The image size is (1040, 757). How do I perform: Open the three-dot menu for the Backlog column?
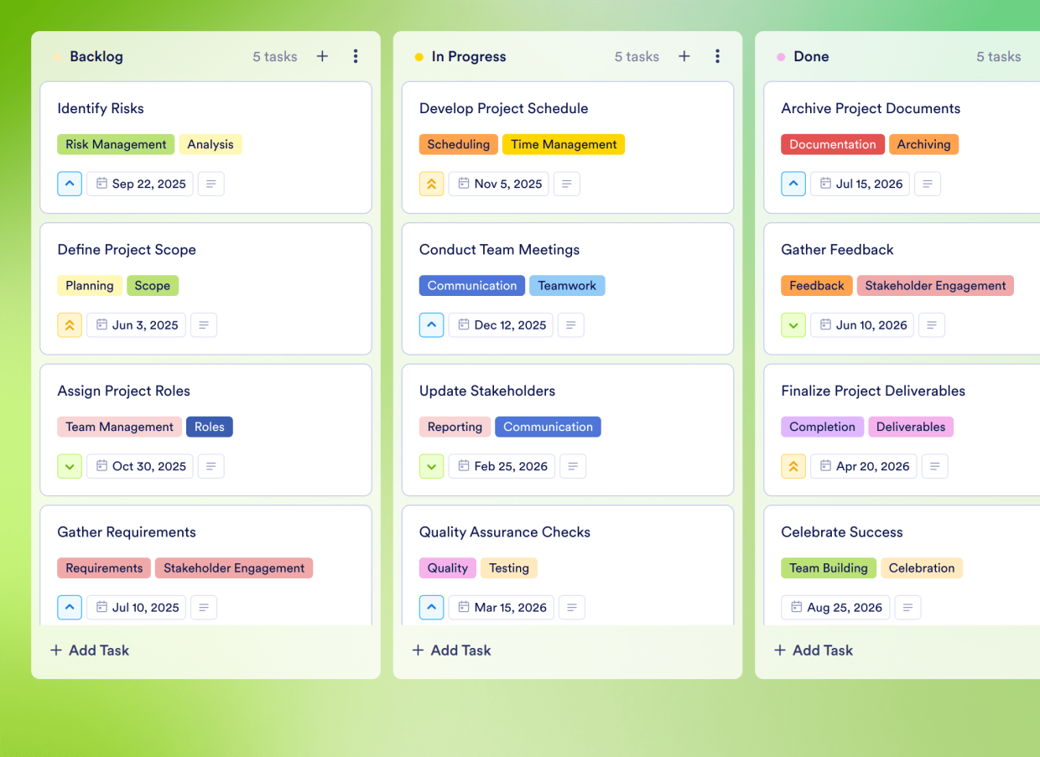click(x=356, y=56)
